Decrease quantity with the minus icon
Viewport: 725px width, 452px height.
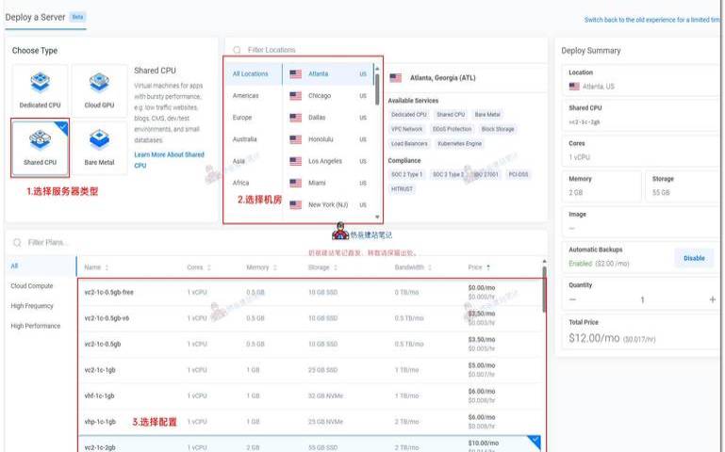click(x=572, y=299)
